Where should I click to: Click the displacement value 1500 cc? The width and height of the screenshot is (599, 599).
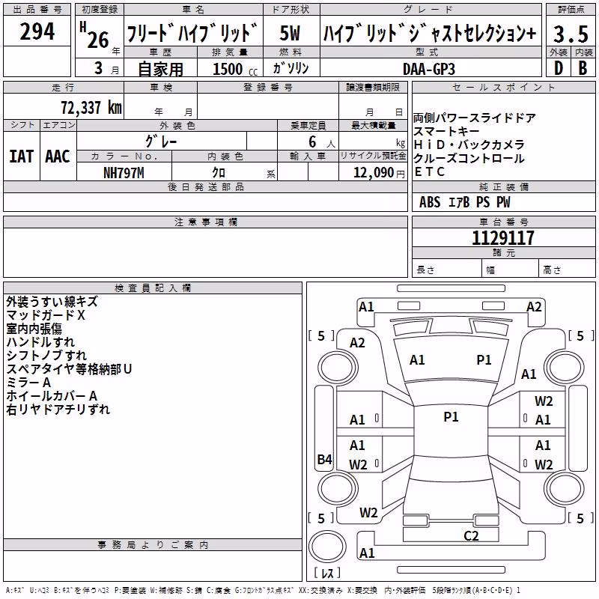pyautogui.click(x=235, y=69)
